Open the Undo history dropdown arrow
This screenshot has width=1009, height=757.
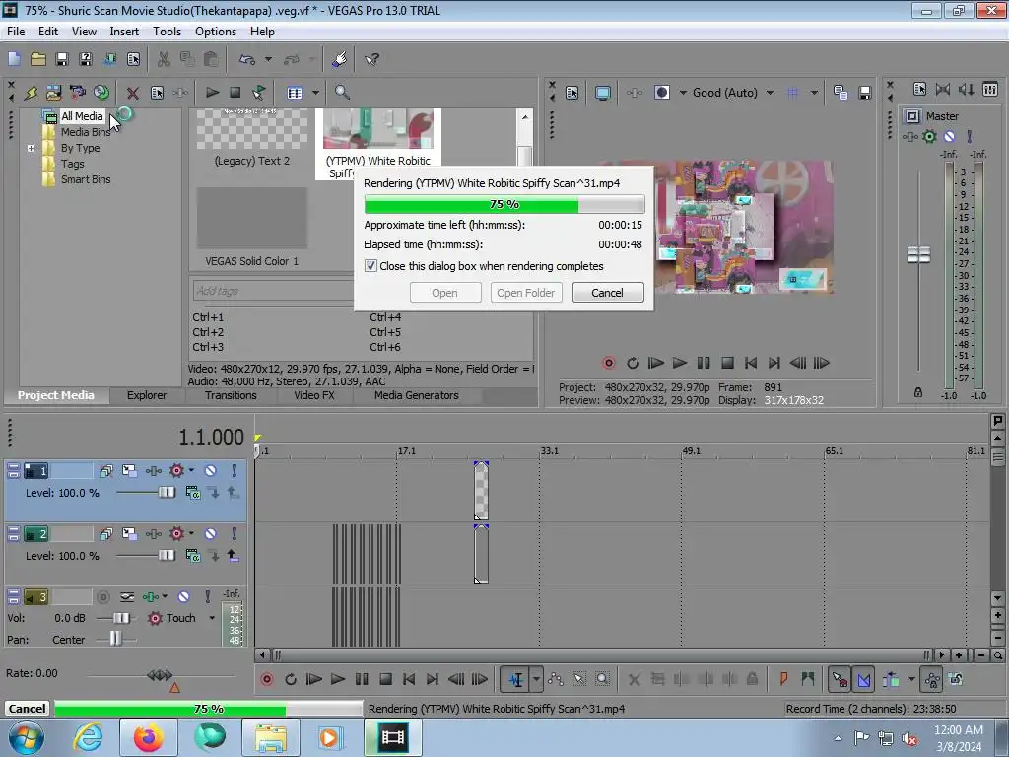click(268, 59)
